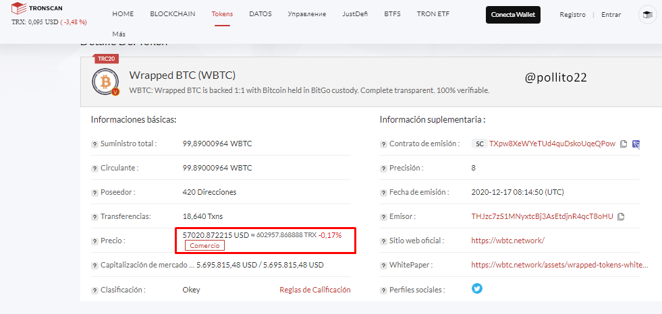
Task: Click the 18,640 Txns value
Action: 202,217
